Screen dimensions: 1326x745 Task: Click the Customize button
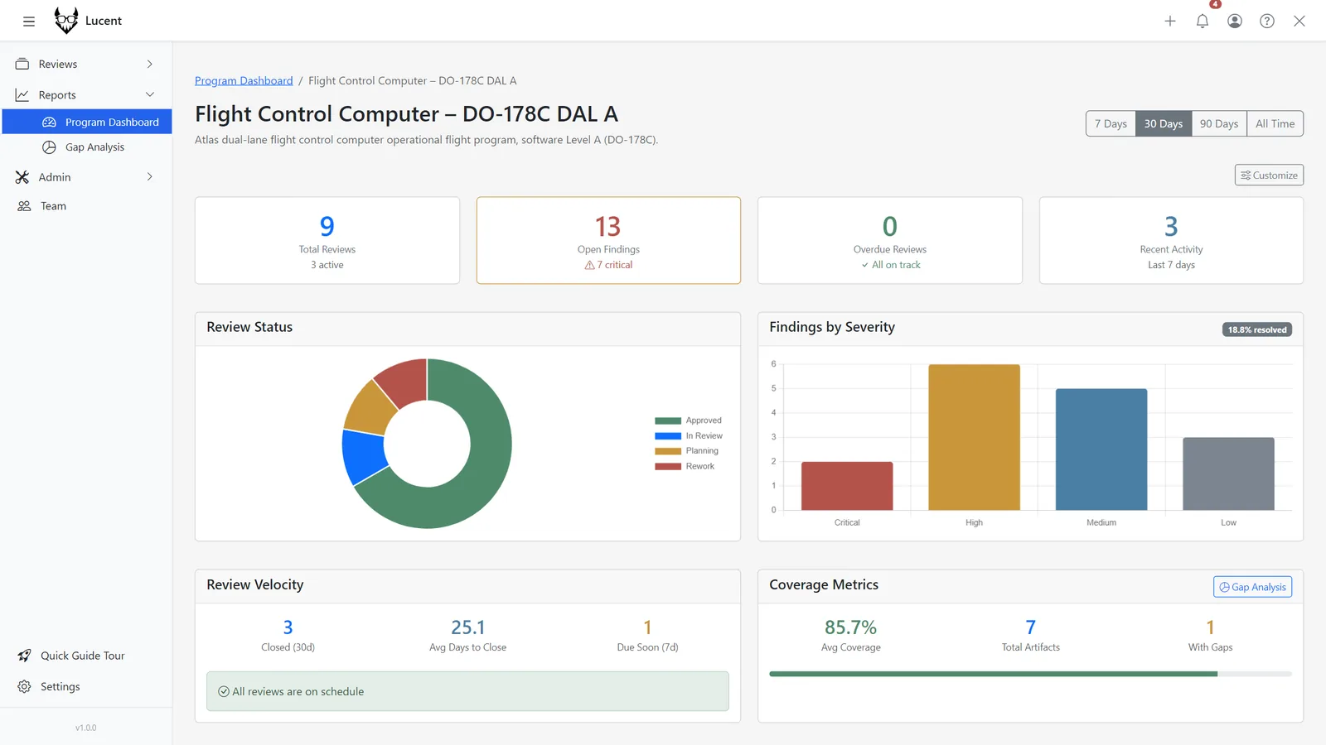1269,175
